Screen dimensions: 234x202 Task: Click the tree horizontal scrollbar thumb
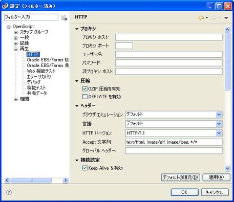coord(31,180)
